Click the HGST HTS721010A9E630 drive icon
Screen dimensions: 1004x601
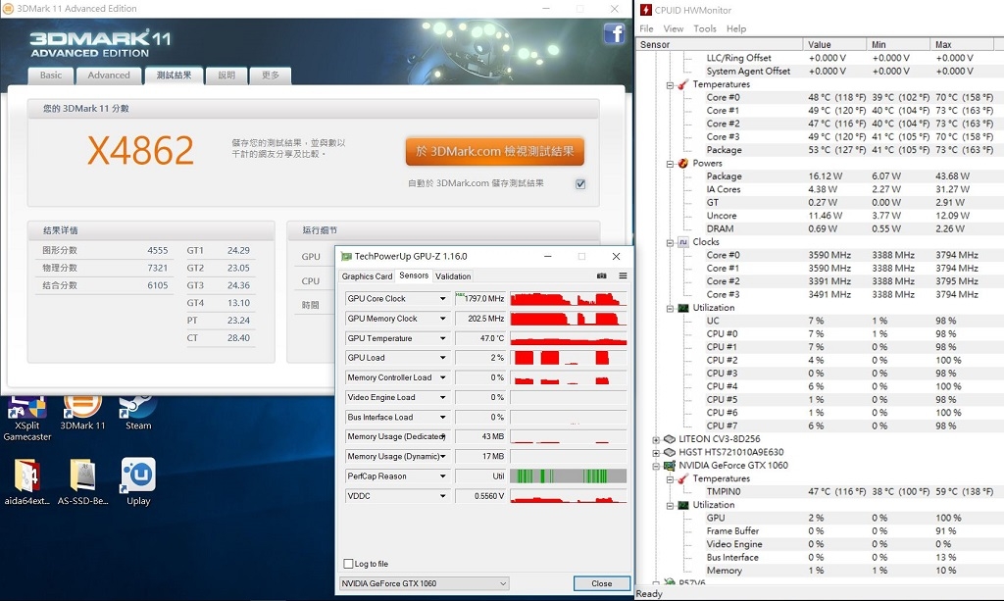(669, 452)
